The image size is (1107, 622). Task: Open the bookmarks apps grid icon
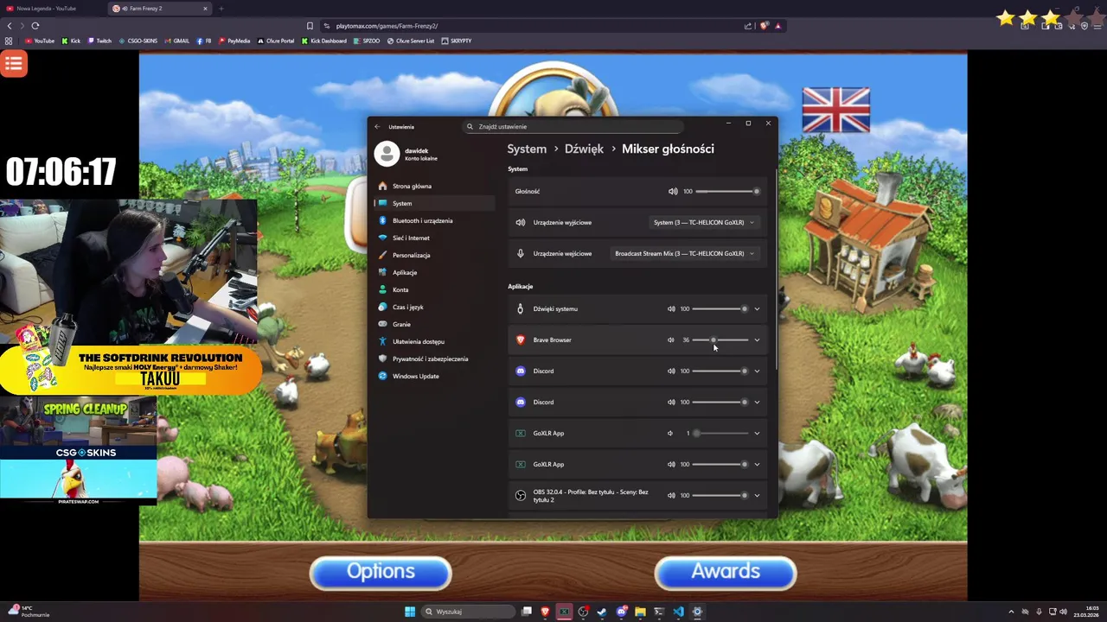click(9, 41)
